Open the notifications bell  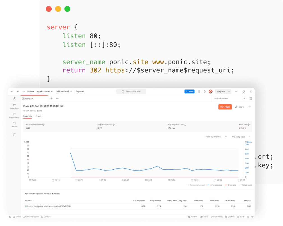pos(205,91)
